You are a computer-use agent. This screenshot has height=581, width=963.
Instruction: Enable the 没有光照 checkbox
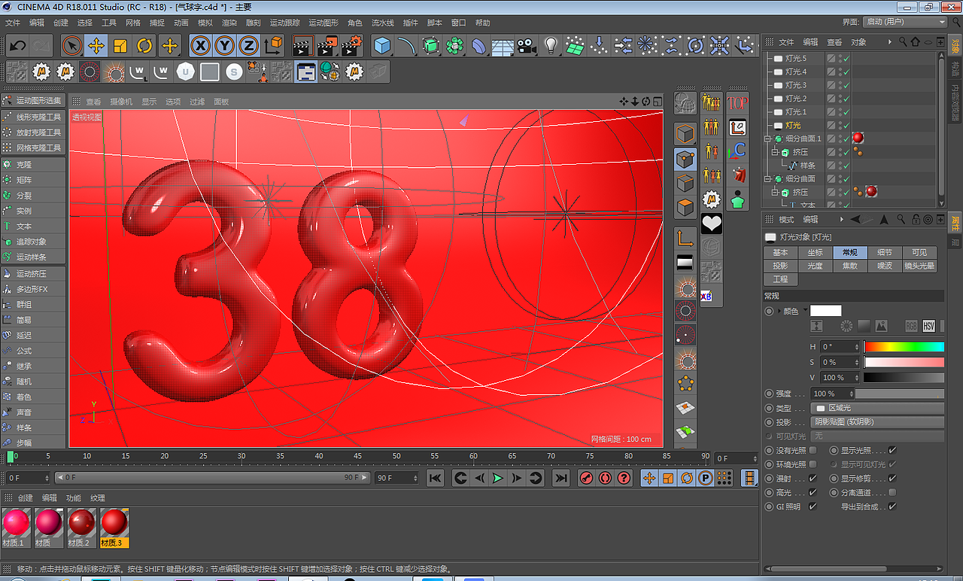[813, 451]
